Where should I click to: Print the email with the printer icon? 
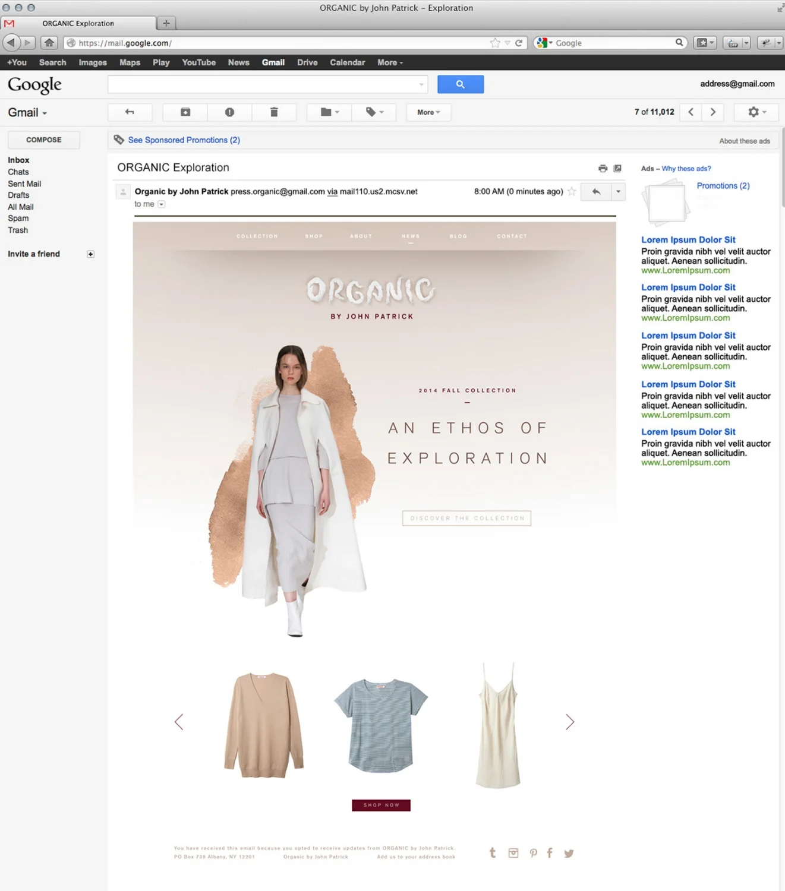pos(603,169)
